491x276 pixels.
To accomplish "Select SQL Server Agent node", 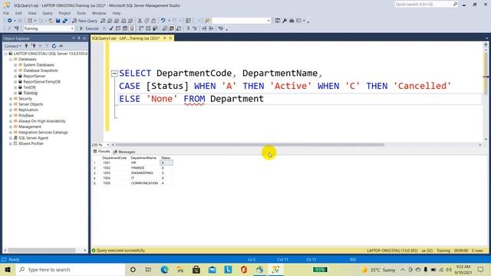I will (x=33, y=138).
